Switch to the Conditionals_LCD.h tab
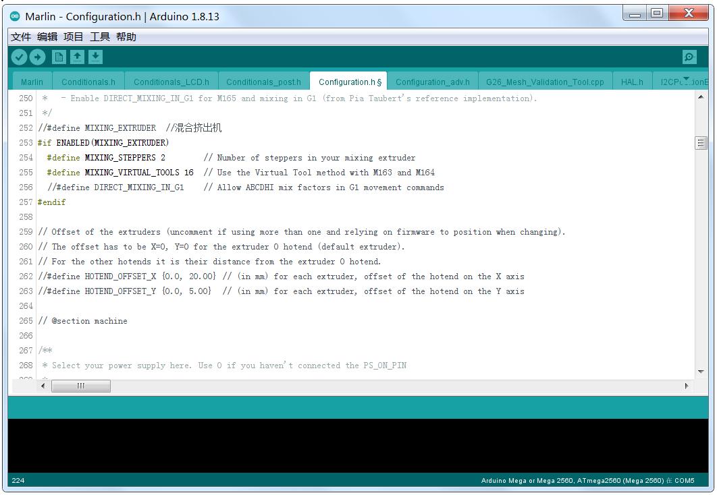Viewport: 717px width, 495px height. pos(171,82)
